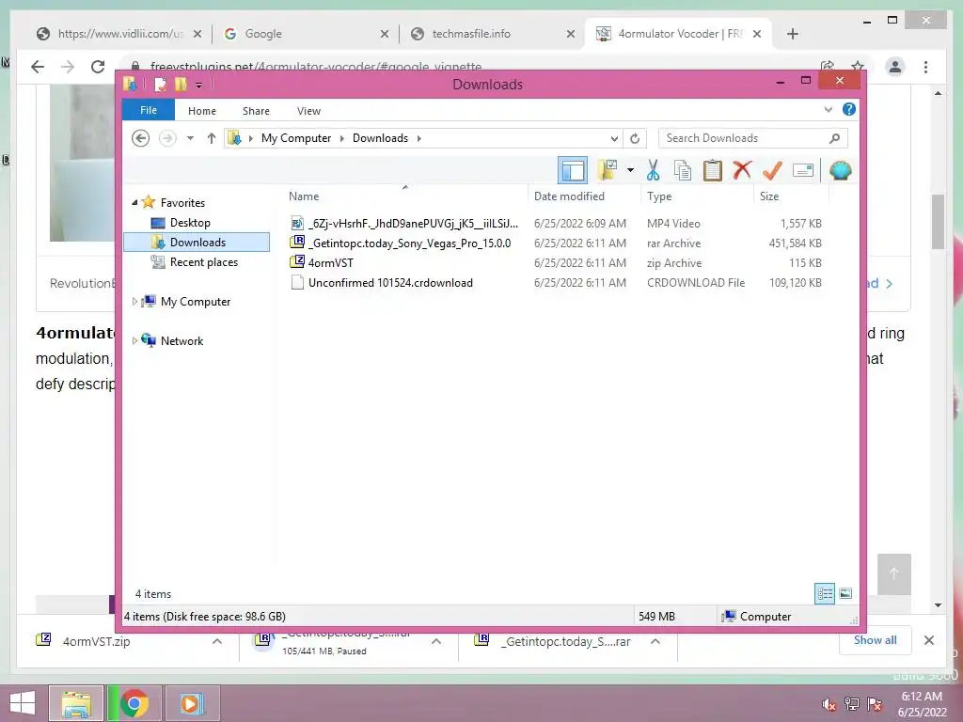The height and width of the screenshot is (722, 963).
Task: Switch to Details view button
Action: pyautogui.click(x=824, y=593)
